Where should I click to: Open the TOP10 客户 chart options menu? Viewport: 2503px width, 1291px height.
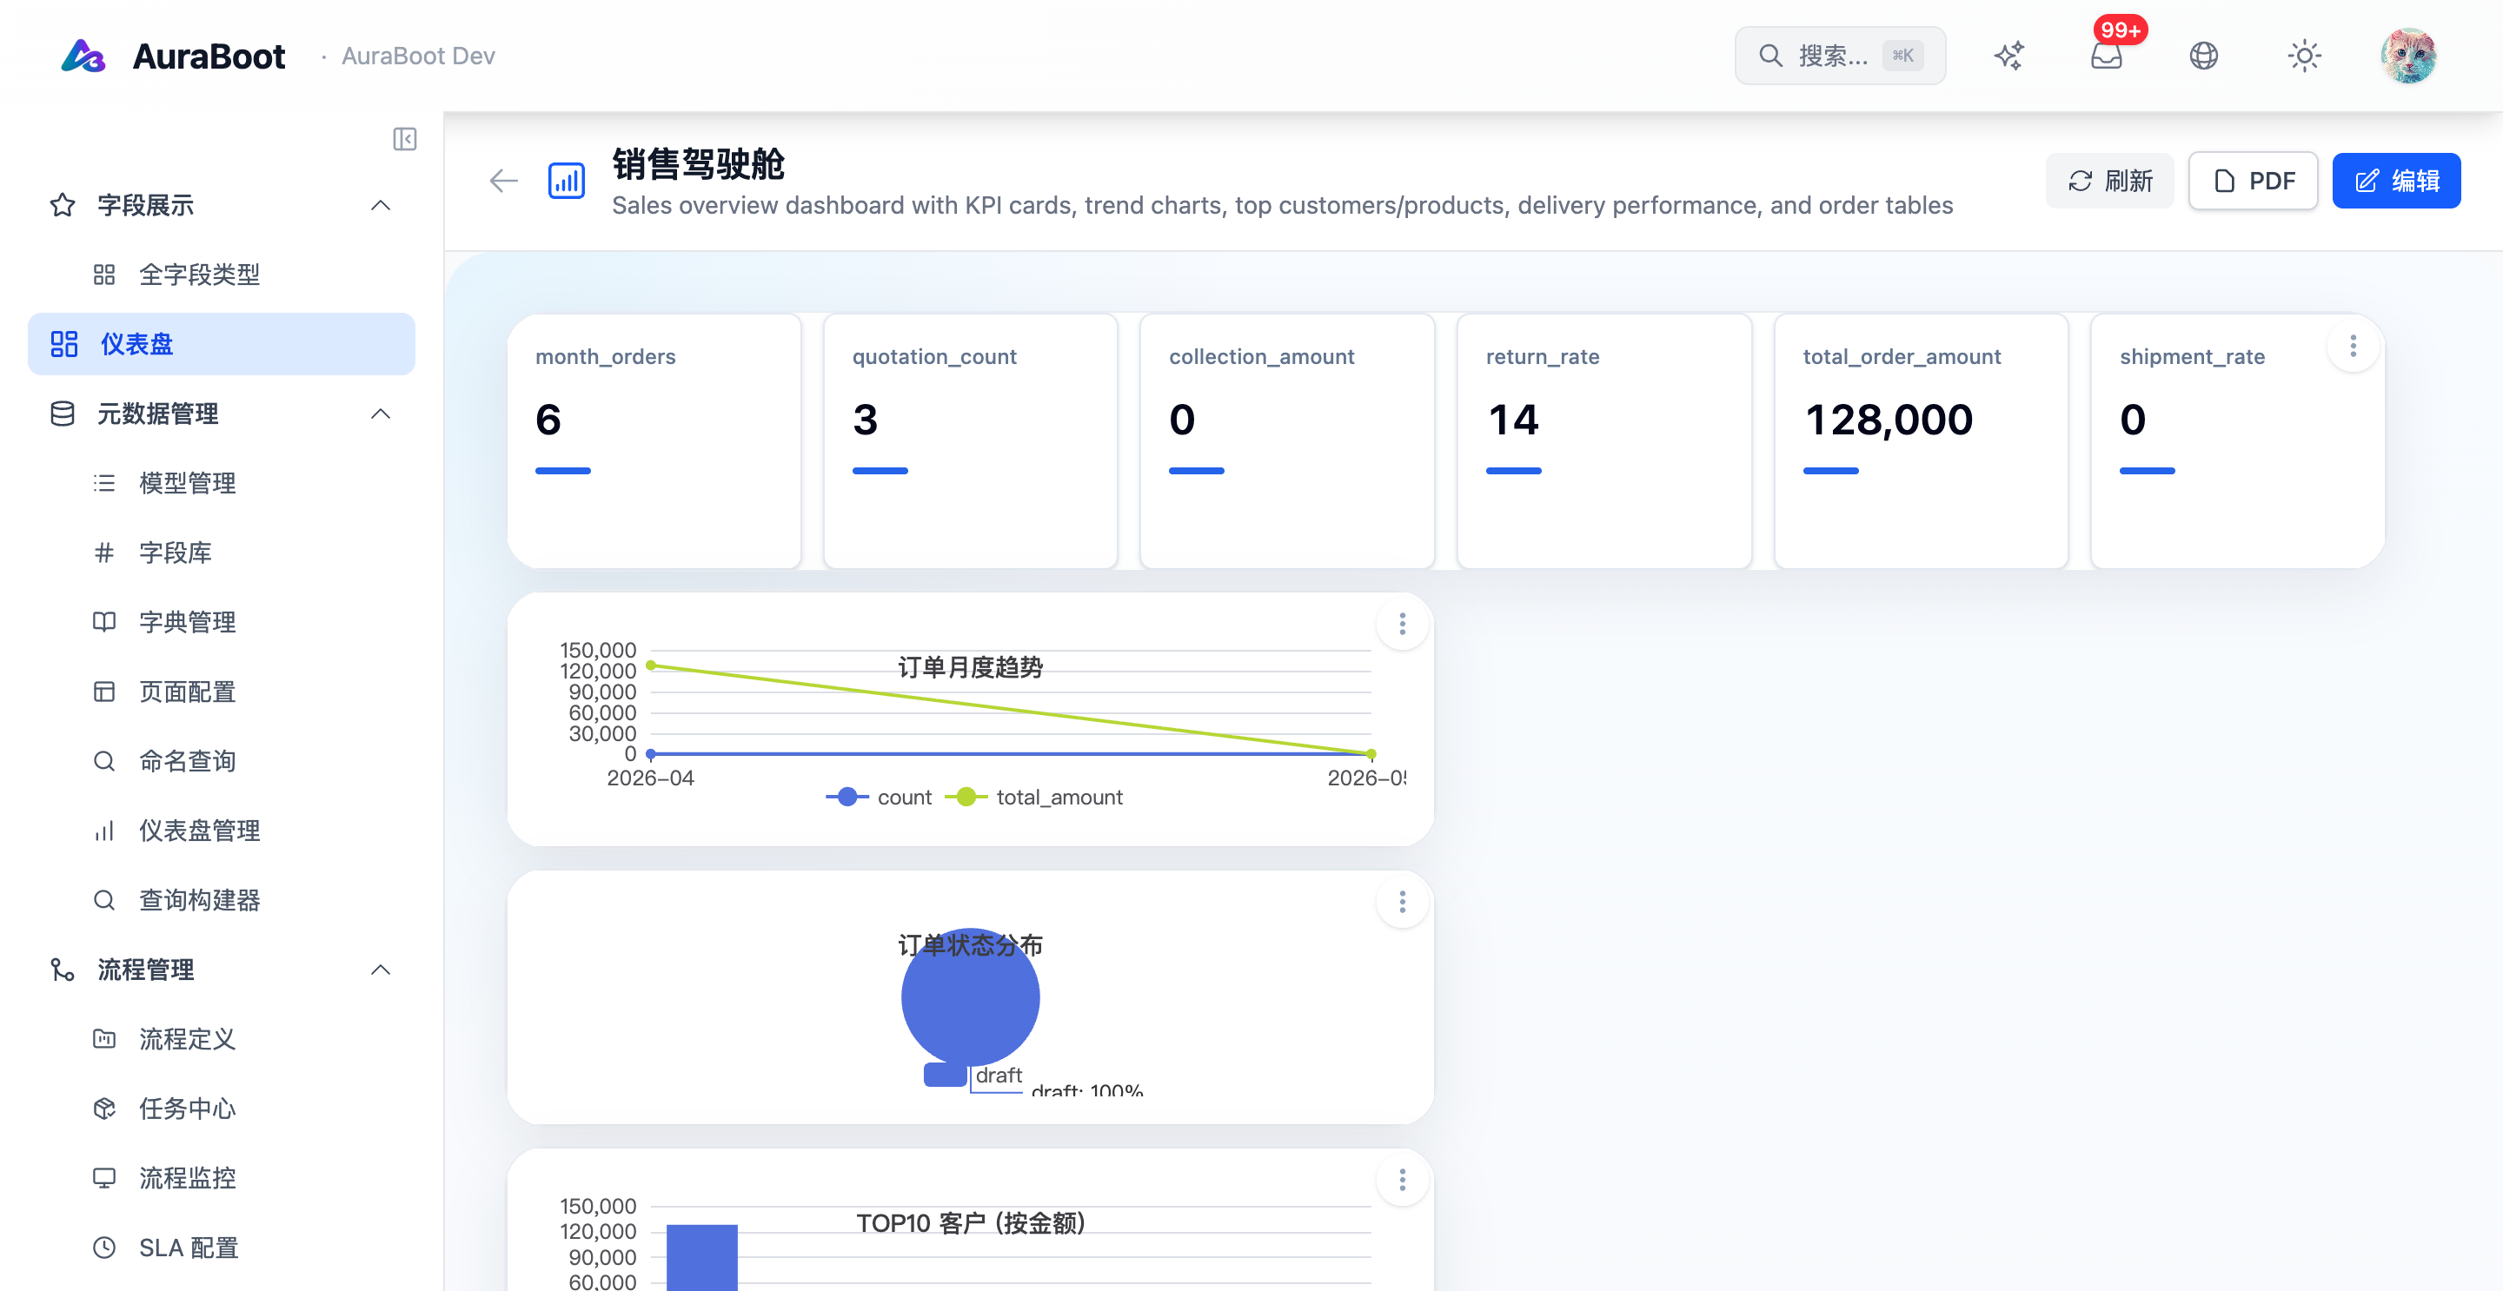tap(1401, 1181)
